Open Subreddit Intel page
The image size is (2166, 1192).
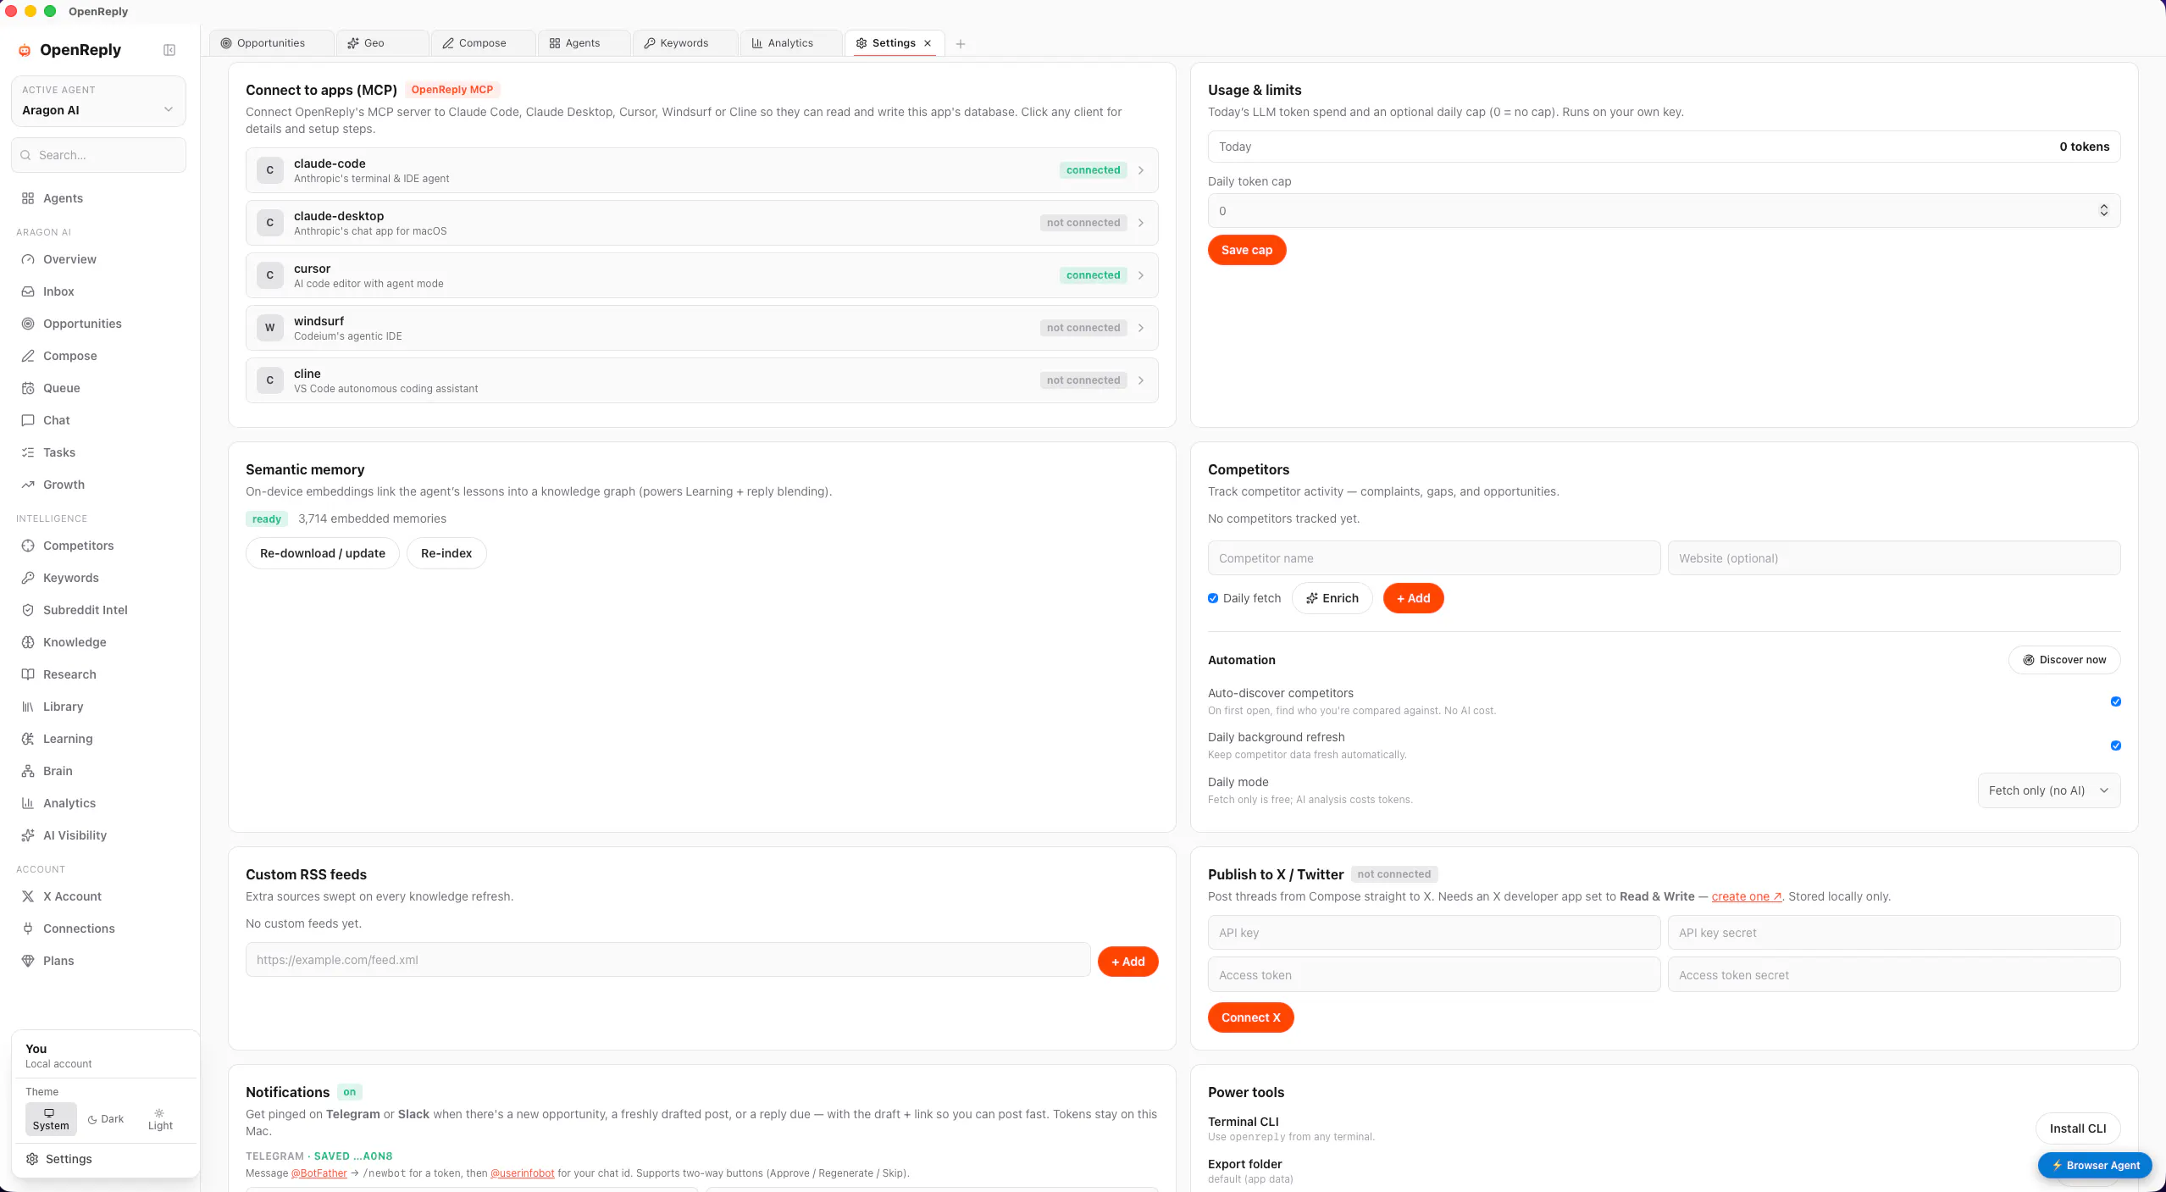tap(85, 610)
